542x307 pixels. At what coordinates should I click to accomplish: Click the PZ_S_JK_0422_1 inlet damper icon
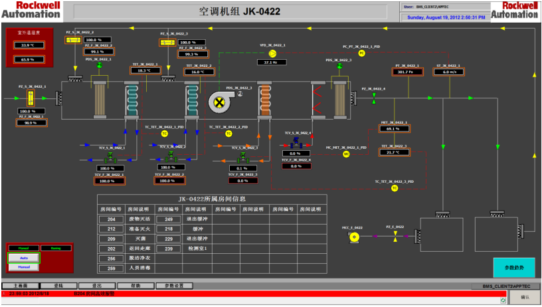click(28, 98)
